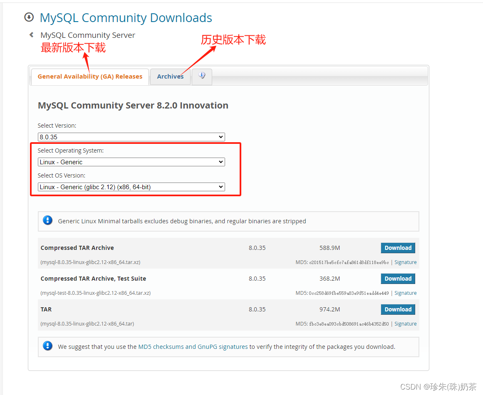Click the back chevron next to MySQL Community Server
Viewport: 483px width, 395px height.
tap(32, 35)
